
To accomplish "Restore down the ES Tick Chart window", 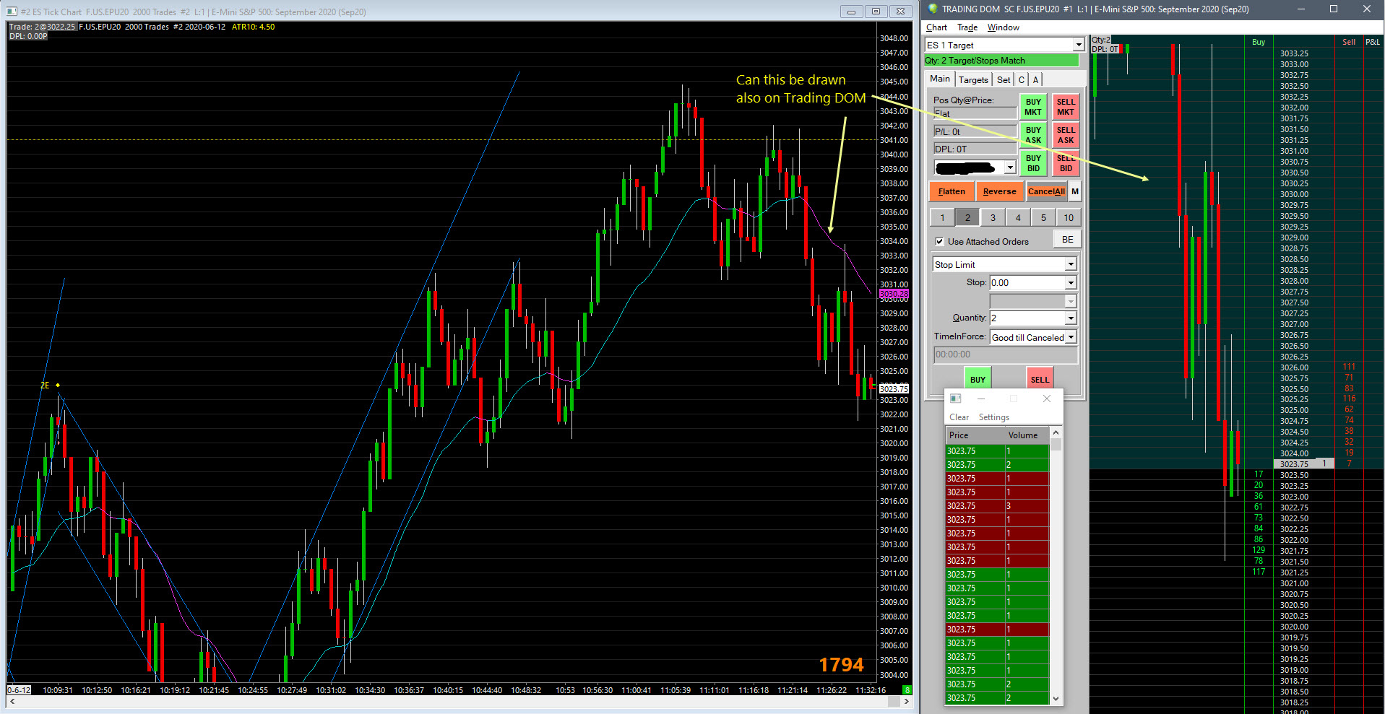I will point(876,12).
